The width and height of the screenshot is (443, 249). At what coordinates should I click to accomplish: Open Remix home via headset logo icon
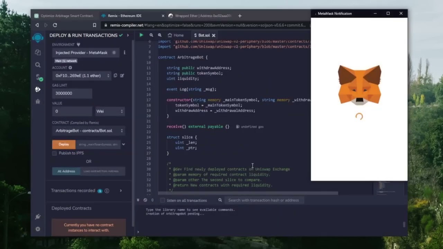(x=38, y=37)
